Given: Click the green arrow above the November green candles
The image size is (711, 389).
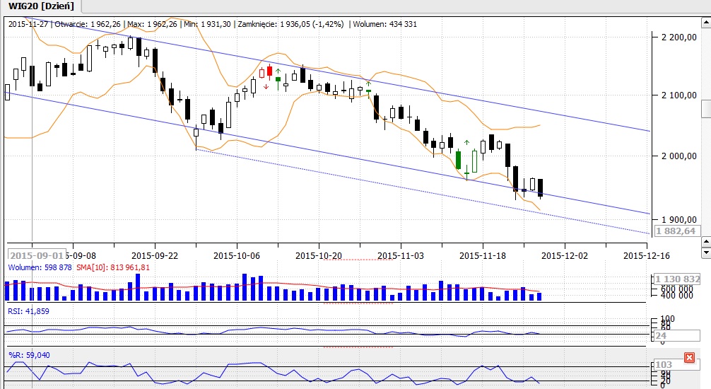Looking at the screenshot, I should click(x=466, y=143).
